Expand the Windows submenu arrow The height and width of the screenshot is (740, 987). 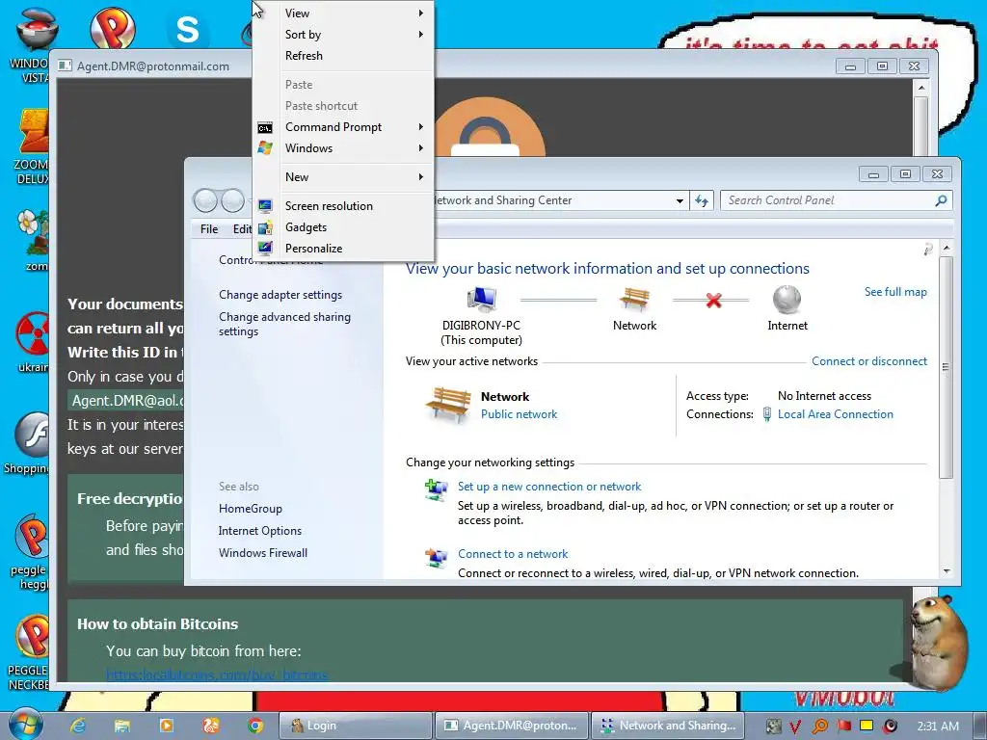pos(420,148)
